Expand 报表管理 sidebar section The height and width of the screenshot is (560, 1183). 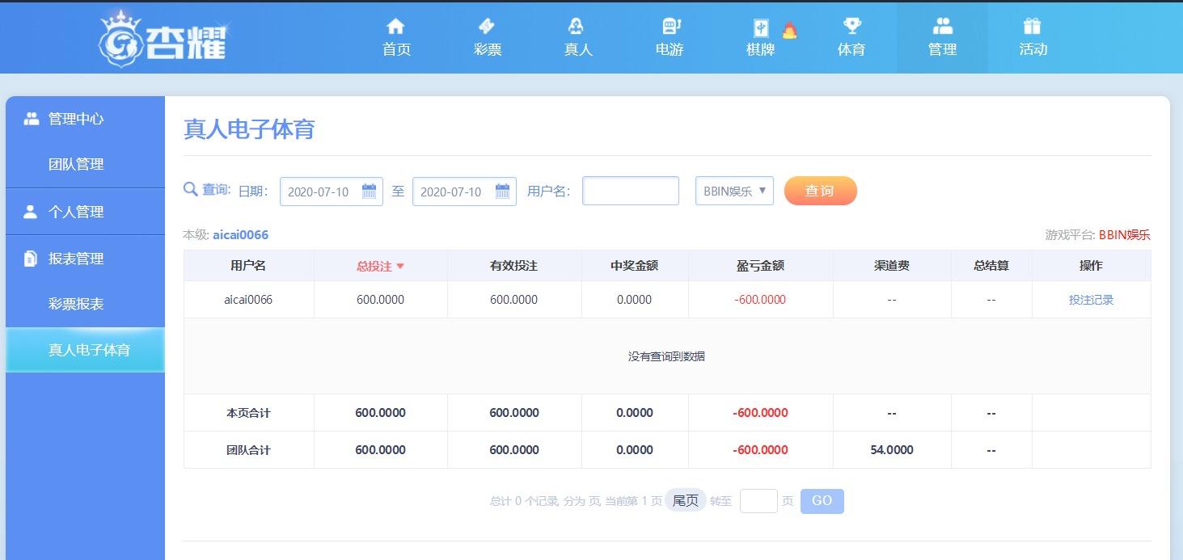pyautogui.click(x=76, y=259)
